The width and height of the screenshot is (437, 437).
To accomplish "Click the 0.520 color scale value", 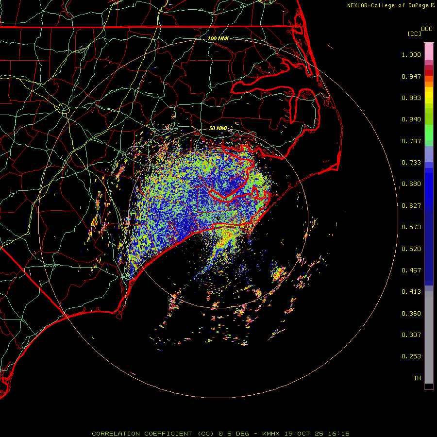I will coord(411,249).
